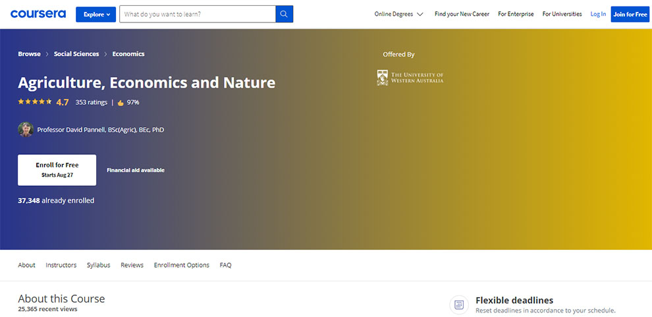
Task: Select the About tab
Action: click(x=26, y=265)
